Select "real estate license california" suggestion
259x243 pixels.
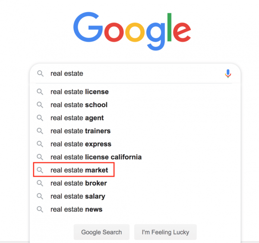click(x=96, y=157)
